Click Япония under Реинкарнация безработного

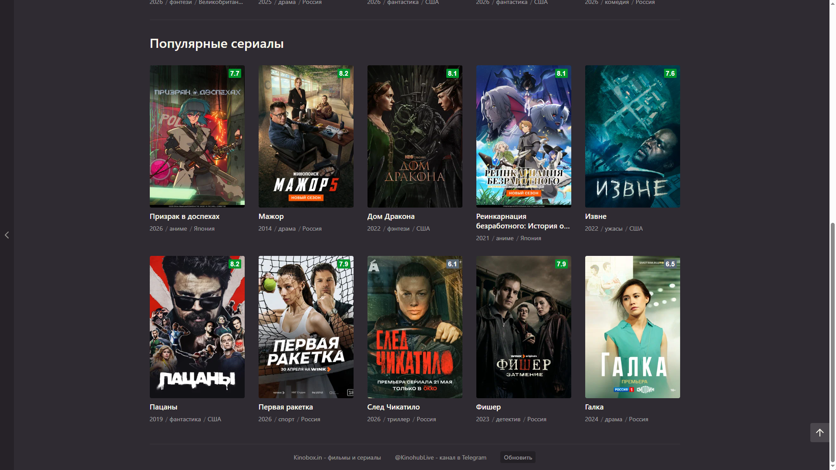tap(531, 238)
